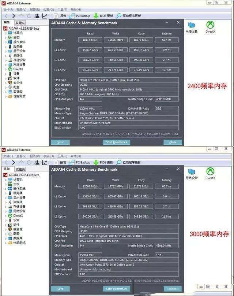Image resolution: width=234 pixels, height=296 pixels.
Task: Open 文件(F) menu in upper window
Action: tap(8, 10)
